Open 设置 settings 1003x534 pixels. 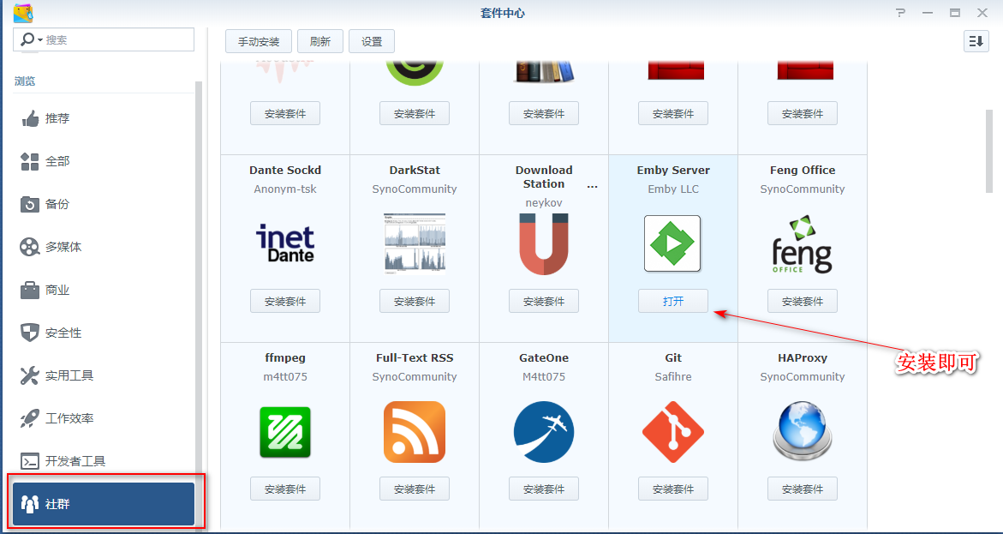372,41
